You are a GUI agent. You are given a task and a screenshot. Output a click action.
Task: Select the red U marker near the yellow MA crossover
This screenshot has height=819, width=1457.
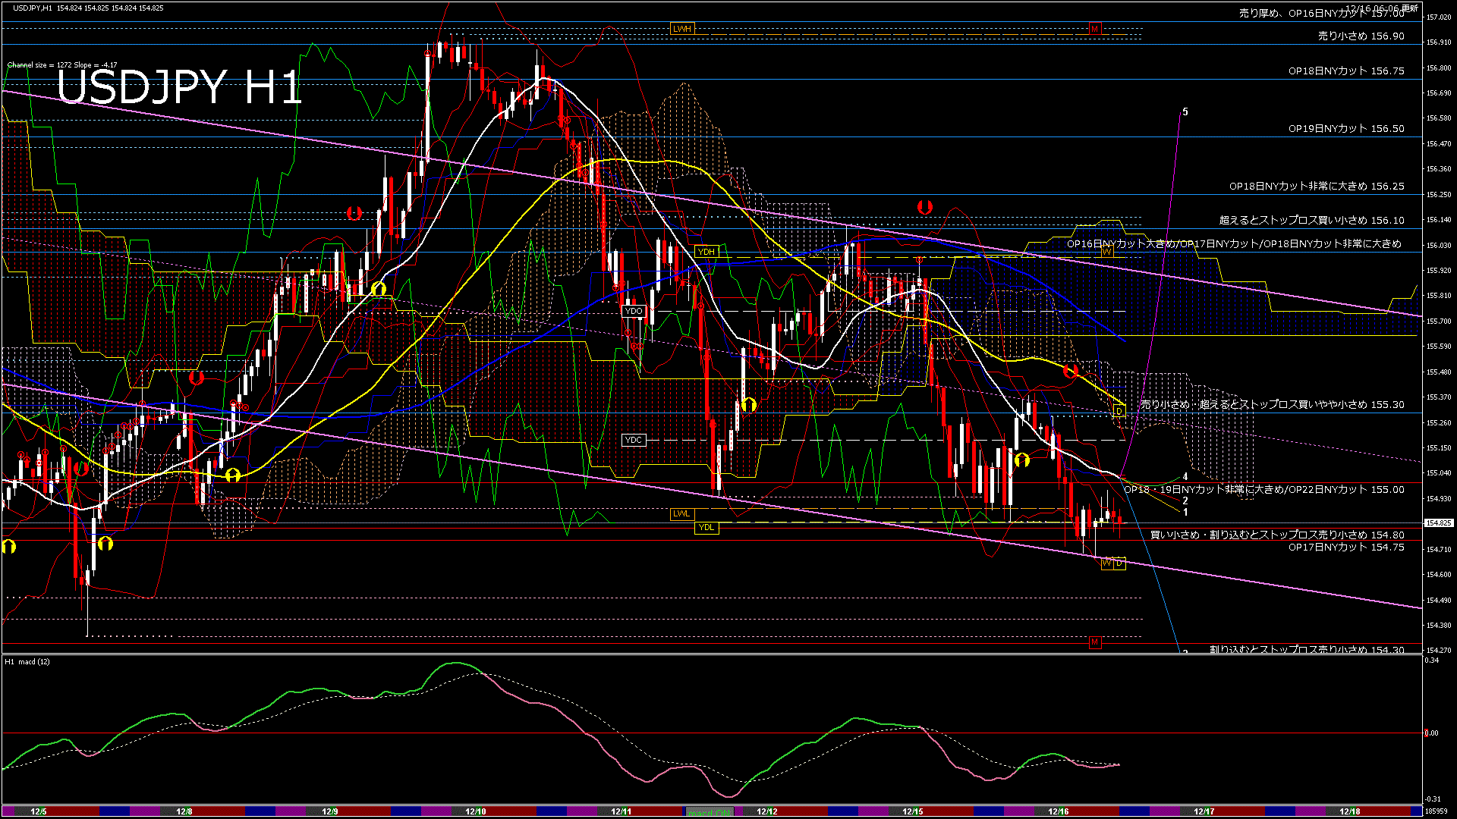(1071, 371)
